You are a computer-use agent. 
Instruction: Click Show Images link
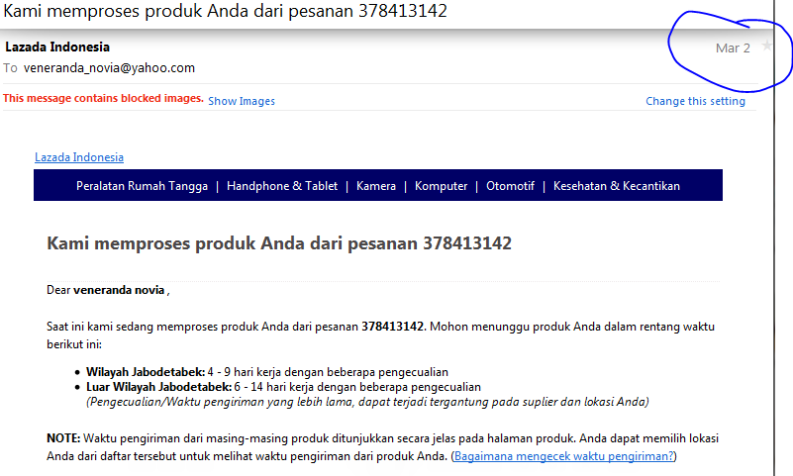(x=242, y=101)
